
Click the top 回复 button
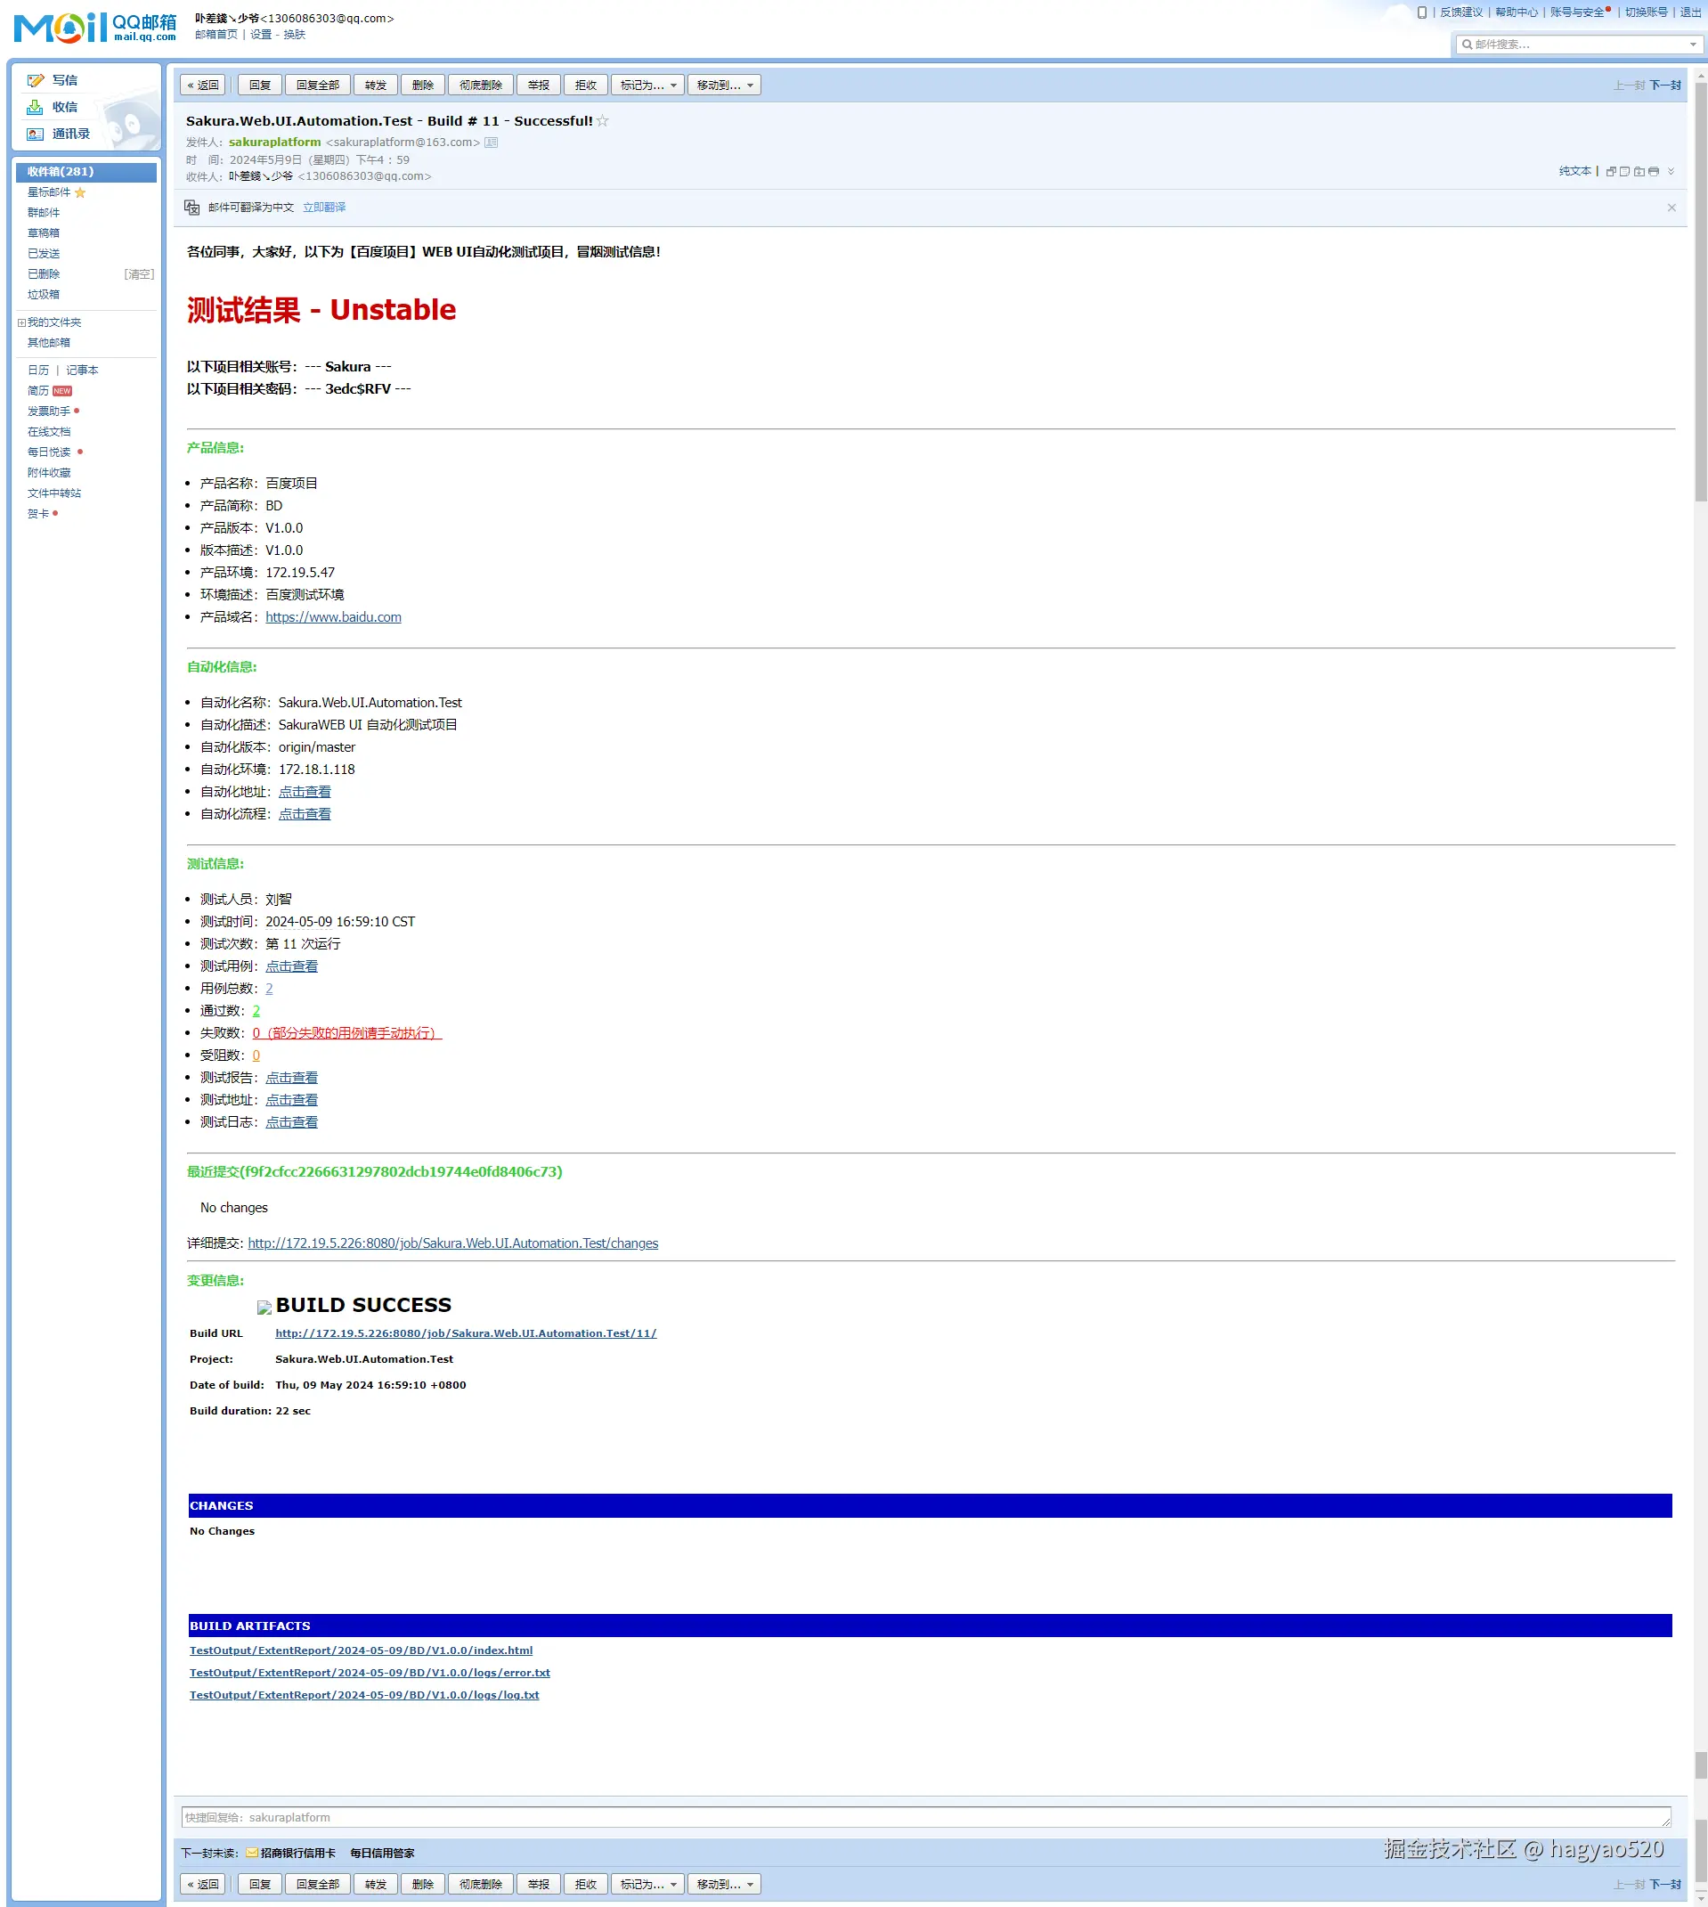click(x=260, y=86)
